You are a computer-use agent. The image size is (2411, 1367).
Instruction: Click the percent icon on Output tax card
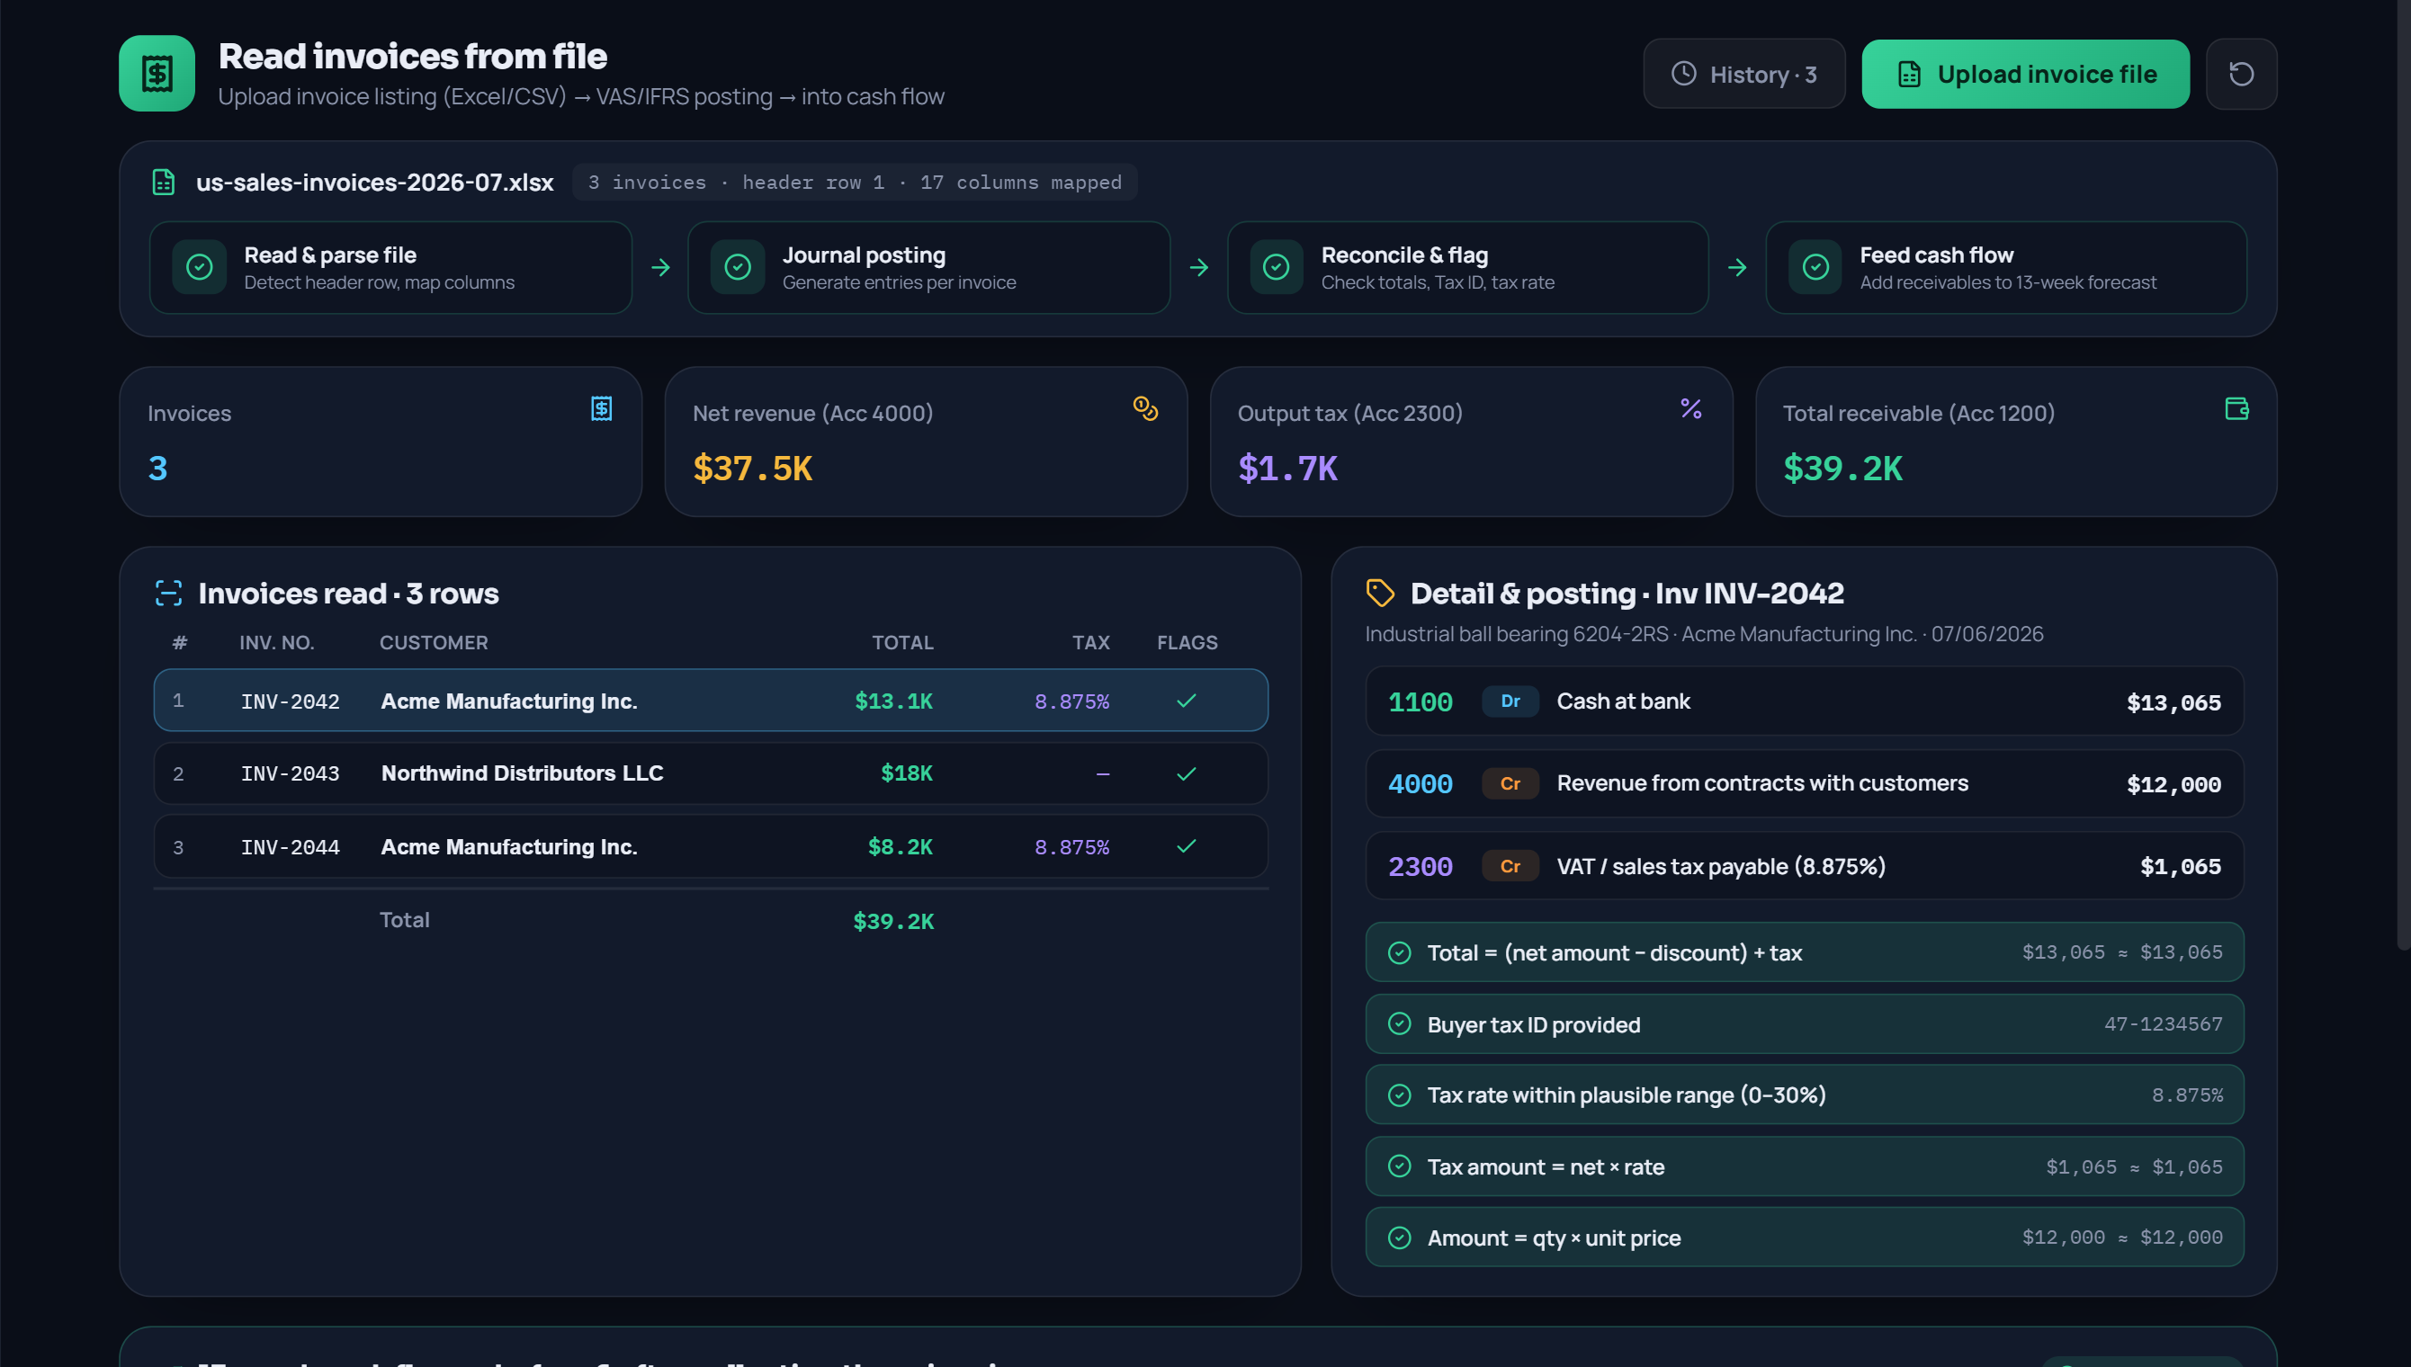click(1691, 408)
